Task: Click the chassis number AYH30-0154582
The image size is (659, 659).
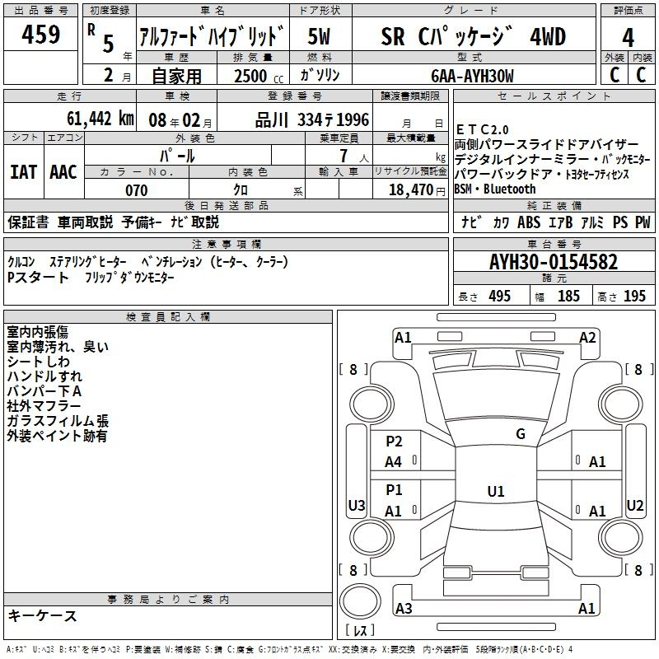Action: 553,262
